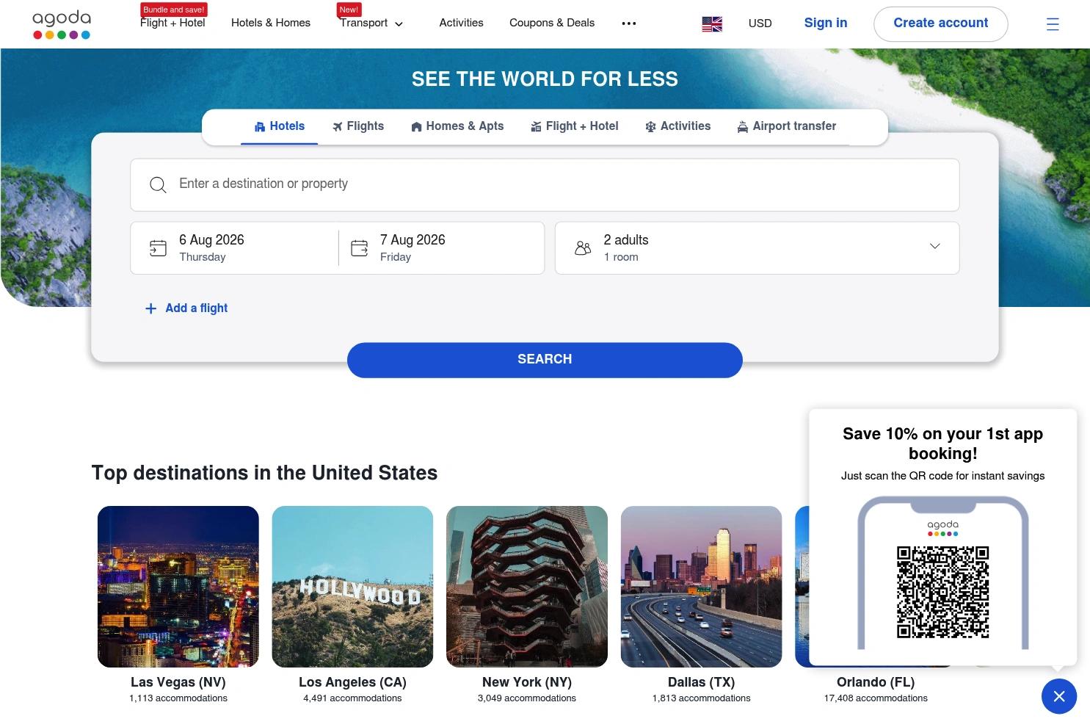
Task: Click the '4,491 accommodations' text
Action: [x=352, y=698]
